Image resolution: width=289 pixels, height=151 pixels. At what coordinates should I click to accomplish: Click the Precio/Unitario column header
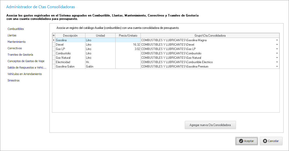tap(128, 36)
